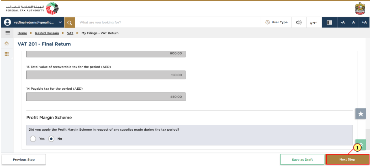Open the User Type settings
370x166 pixels.
click(x=276, y=23)
